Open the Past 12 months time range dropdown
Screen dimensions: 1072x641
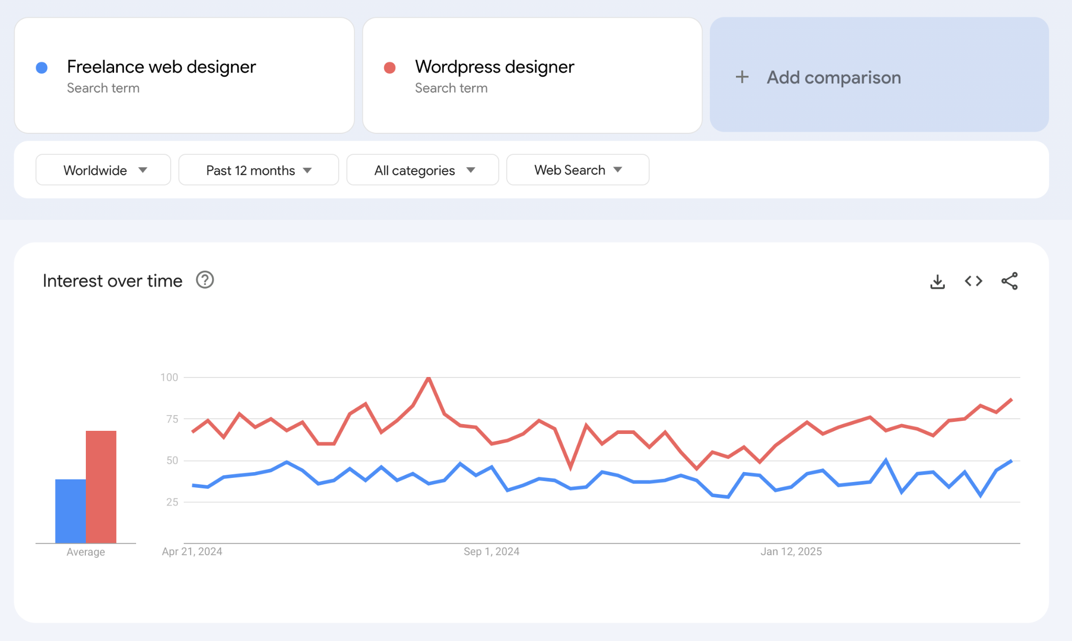click(x=258, y=169)
